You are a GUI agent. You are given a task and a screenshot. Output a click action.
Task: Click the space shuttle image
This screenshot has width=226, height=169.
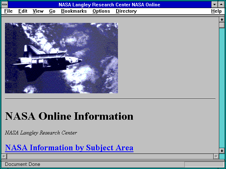coord(61,58)
